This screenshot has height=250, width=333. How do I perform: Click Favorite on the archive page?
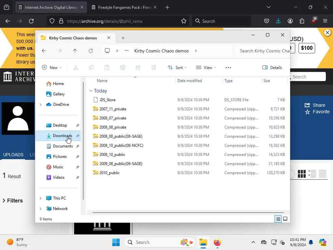(317, 112)
